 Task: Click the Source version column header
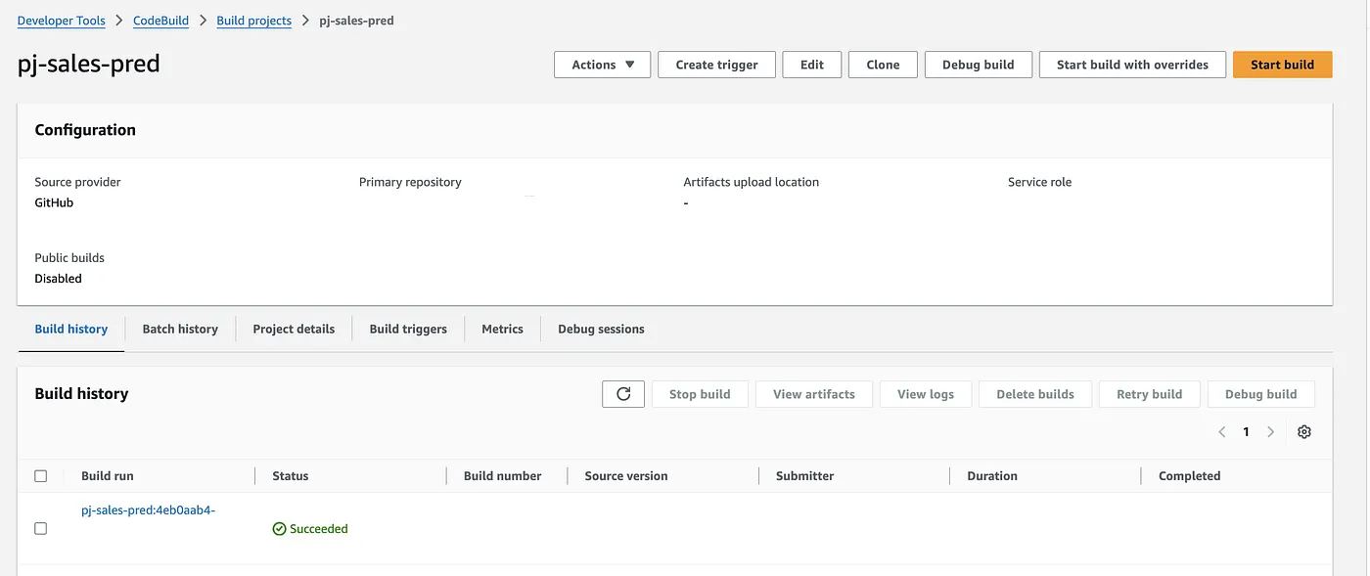point(626,476)
